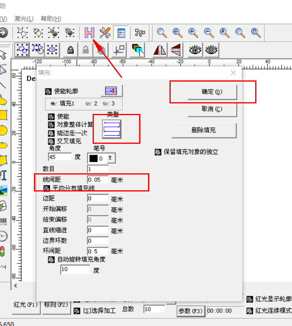Click the zoom grid view icon
This screenshot has height=326, width=292.
click(x=240, y=33)
